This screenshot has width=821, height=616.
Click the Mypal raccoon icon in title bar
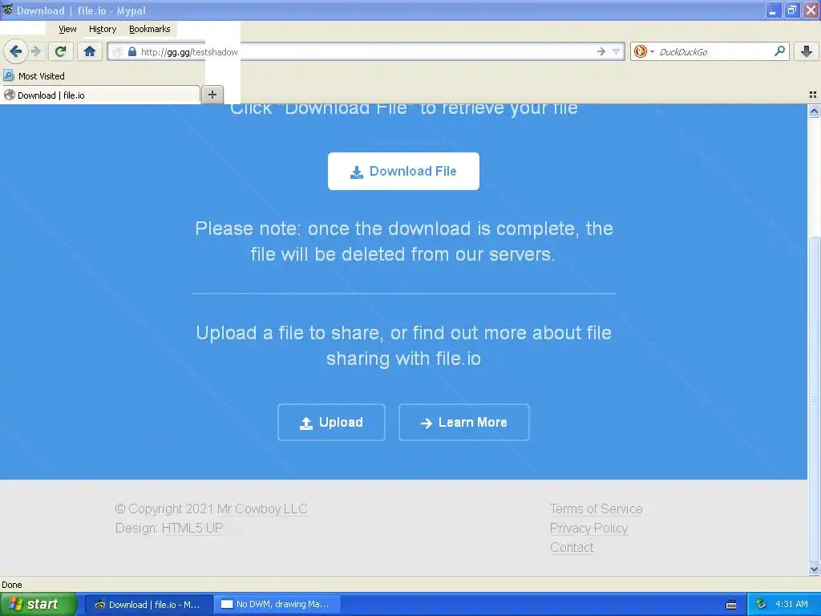(8, 10)
